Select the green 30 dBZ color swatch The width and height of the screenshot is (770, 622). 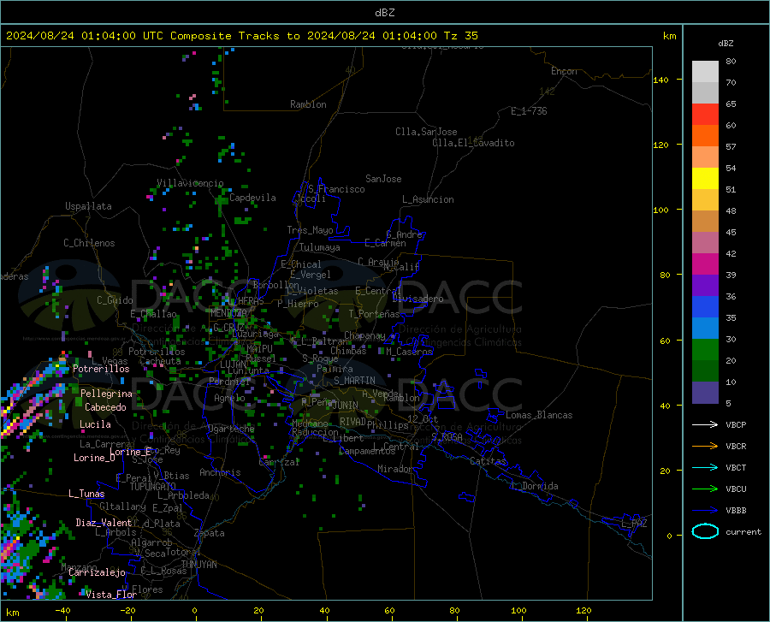coord(705,350)
